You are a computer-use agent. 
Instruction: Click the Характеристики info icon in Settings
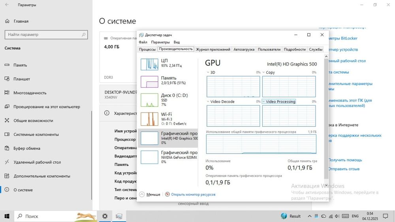[x=107, y=113]
